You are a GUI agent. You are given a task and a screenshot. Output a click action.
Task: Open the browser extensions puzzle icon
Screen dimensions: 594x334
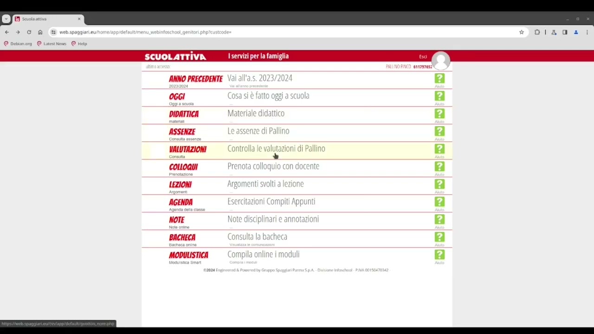537,32
